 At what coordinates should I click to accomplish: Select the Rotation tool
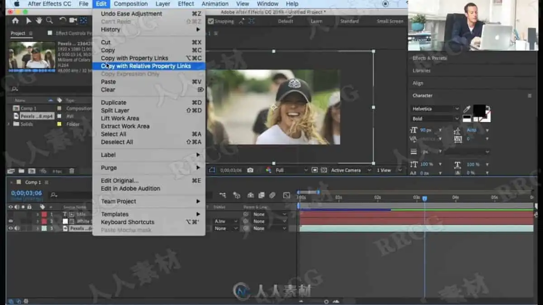pyautogui.click(x=63, y=21)
